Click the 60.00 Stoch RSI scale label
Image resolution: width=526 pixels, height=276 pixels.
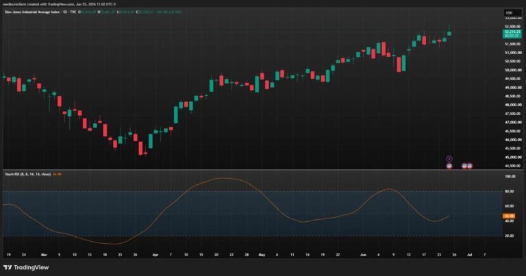click(x=510, y=206)
